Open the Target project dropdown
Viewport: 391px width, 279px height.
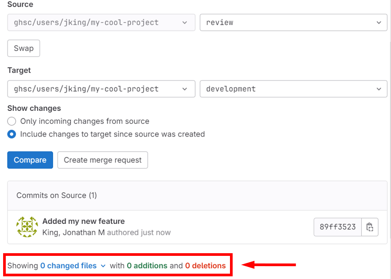(101, 89)
